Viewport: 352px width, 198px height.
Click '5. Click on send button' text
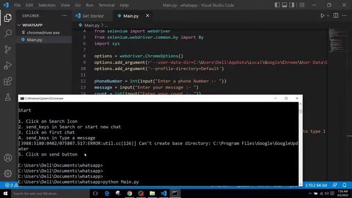(48, 155)
